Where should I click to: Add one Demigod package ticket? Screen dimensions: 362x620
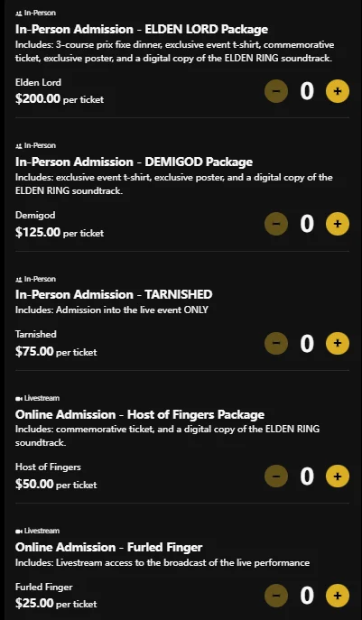337,224
